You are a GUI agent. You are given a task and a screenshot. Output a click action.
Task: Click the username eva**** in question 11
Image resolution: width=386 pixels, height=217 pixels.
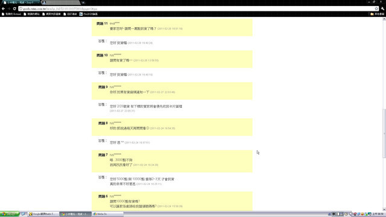[x=115, y=24]
